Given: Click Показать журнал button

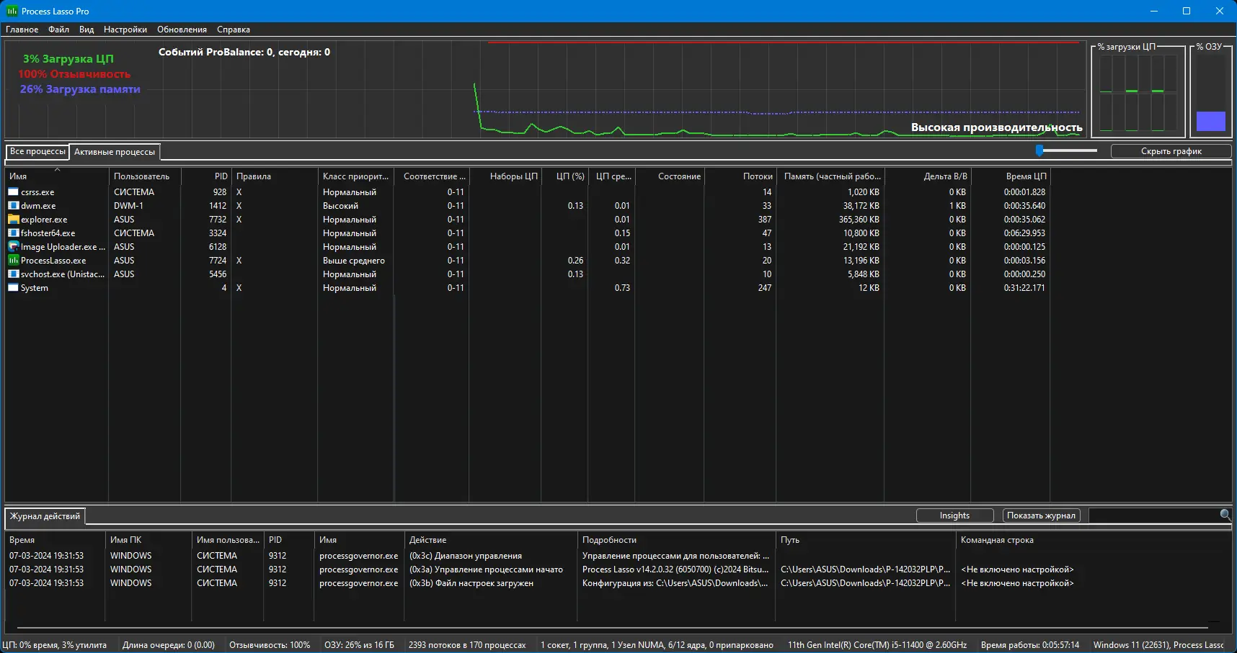Looking at the screenshot, I should (x=1041, y=515).
